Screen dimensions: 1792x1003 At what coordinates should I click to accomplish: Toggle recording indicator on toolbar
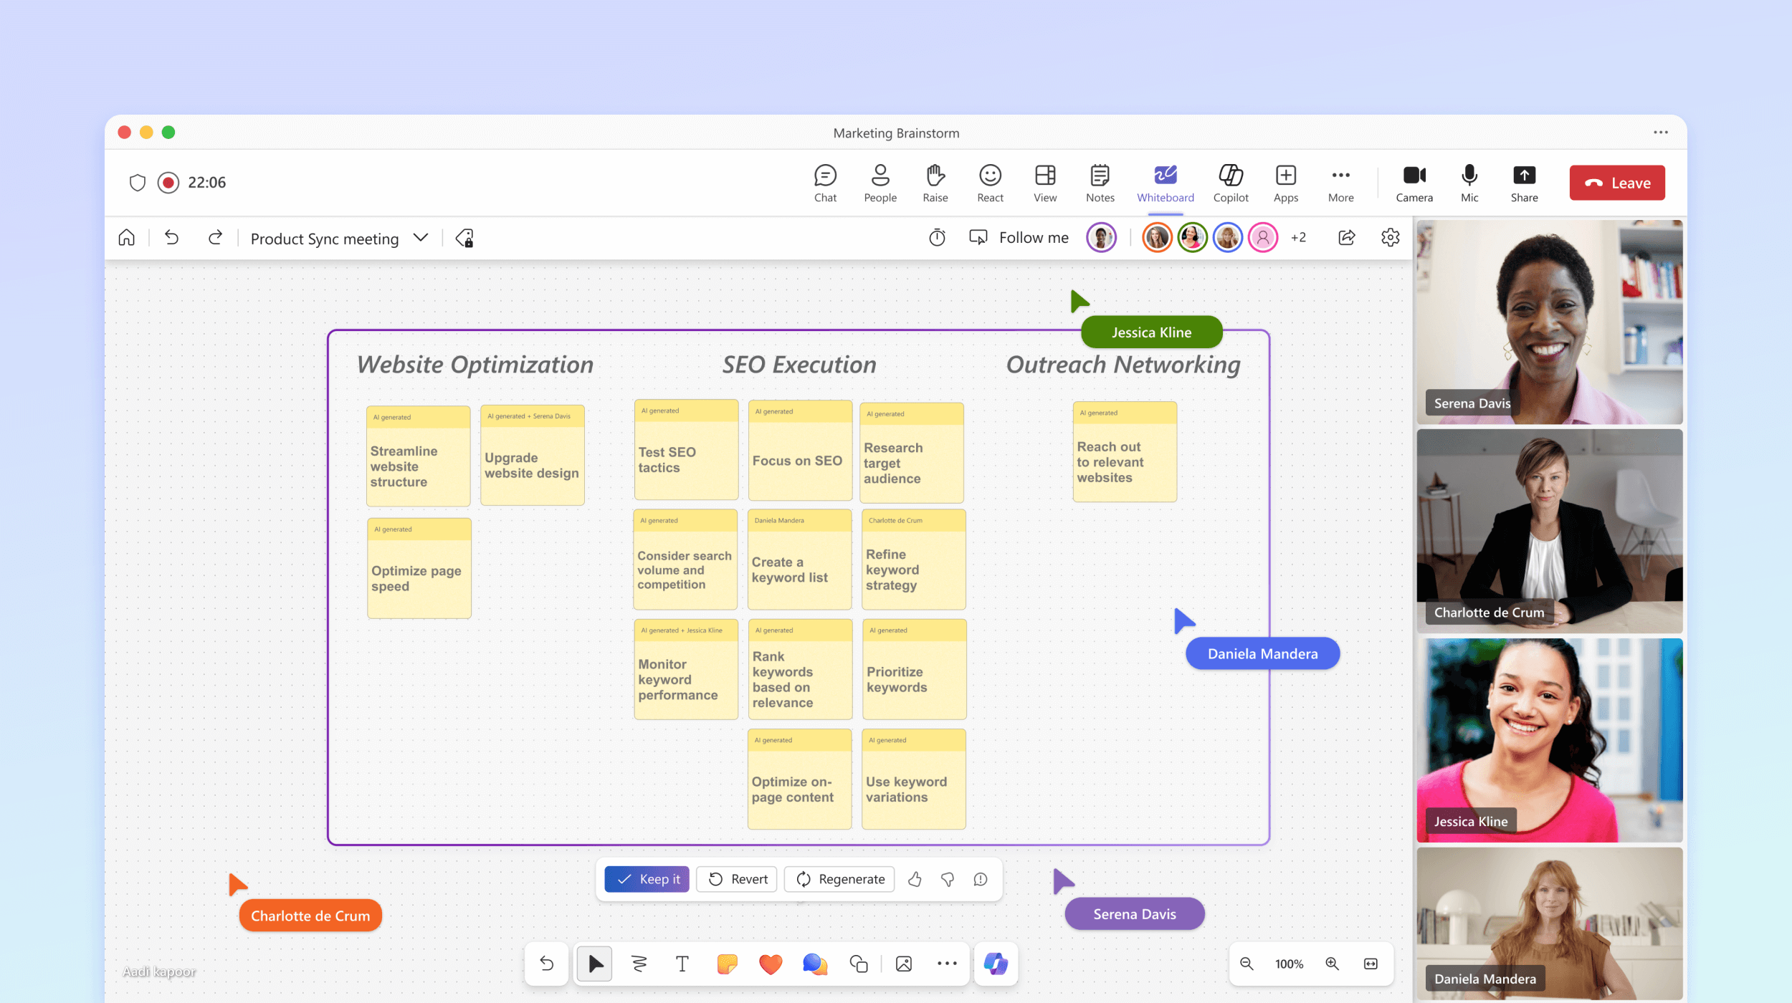[x=166, y=182]
